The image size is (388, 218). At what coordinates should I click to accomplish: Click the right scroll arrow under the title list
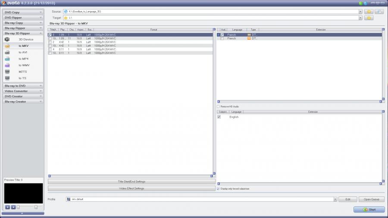[x=212, y=176]
